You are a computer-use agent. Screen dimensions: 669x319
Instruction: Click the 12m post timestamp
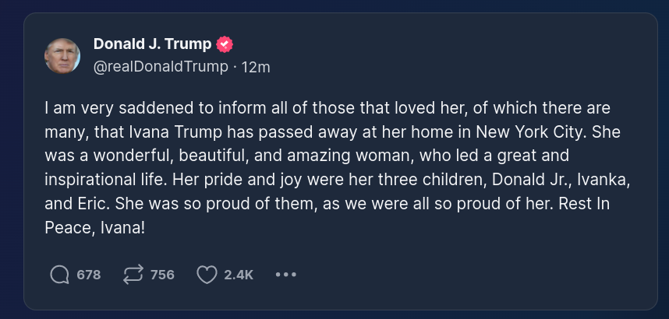(x=257, y=67)
